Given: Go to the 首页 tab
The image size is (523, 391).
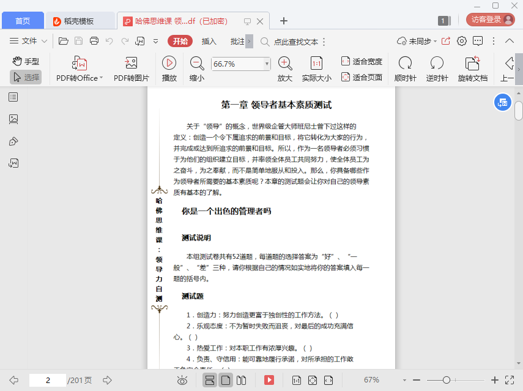Looking at the screenshot, I should click(23, 21).
